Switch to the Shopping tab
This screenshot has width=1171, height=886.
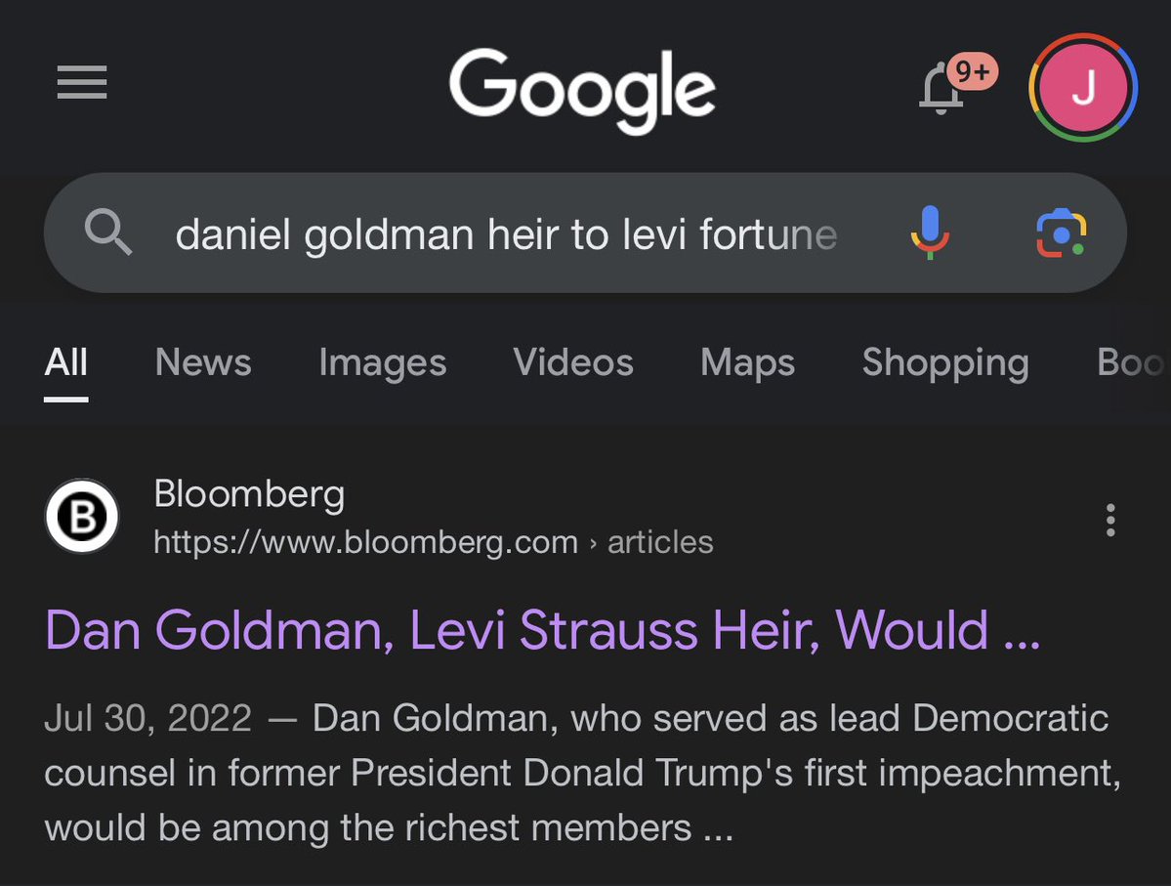pos(944,363)
